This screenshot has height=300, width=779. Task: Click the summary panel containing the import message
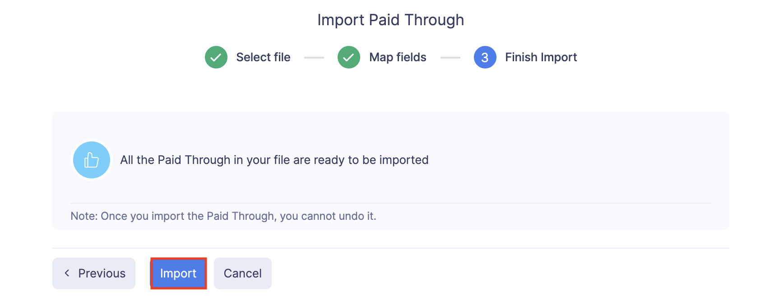[391, 170]
